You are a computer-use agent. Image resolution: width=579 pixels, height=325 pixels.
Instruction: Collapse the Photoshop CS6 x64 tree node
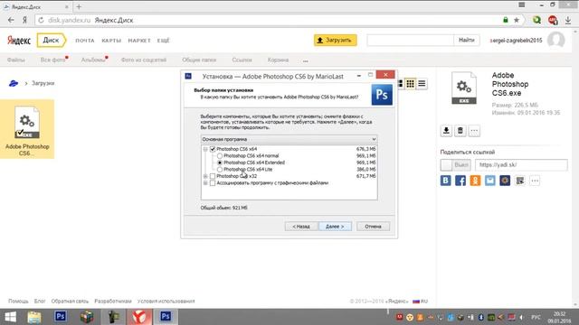(205, 149)
